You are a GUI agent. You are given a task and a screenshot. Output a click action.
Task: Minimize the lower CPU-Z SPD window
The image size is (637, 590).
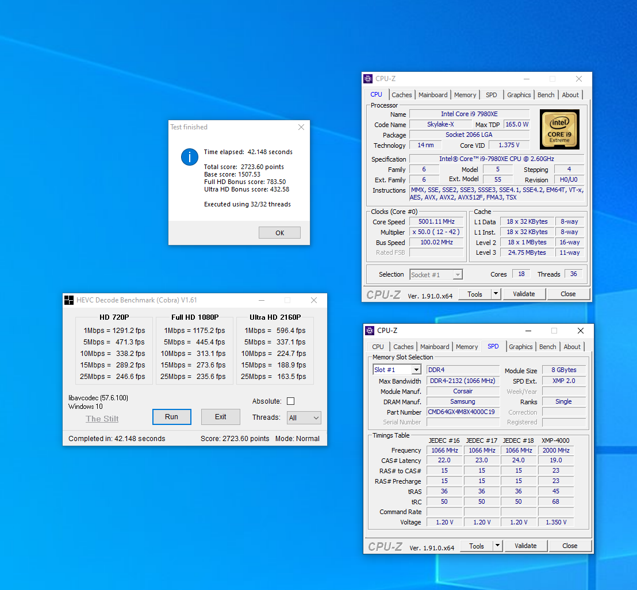[x=528, y=331]
